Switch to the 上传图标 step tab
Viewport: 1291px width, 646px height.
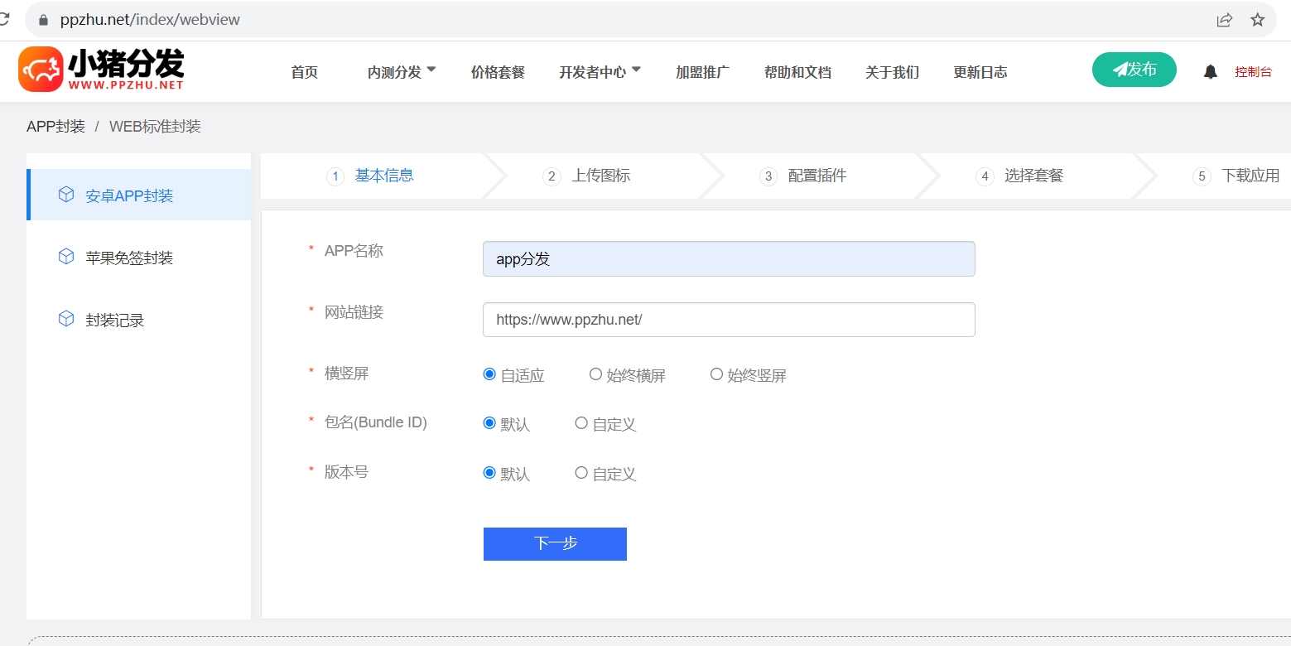601,176
